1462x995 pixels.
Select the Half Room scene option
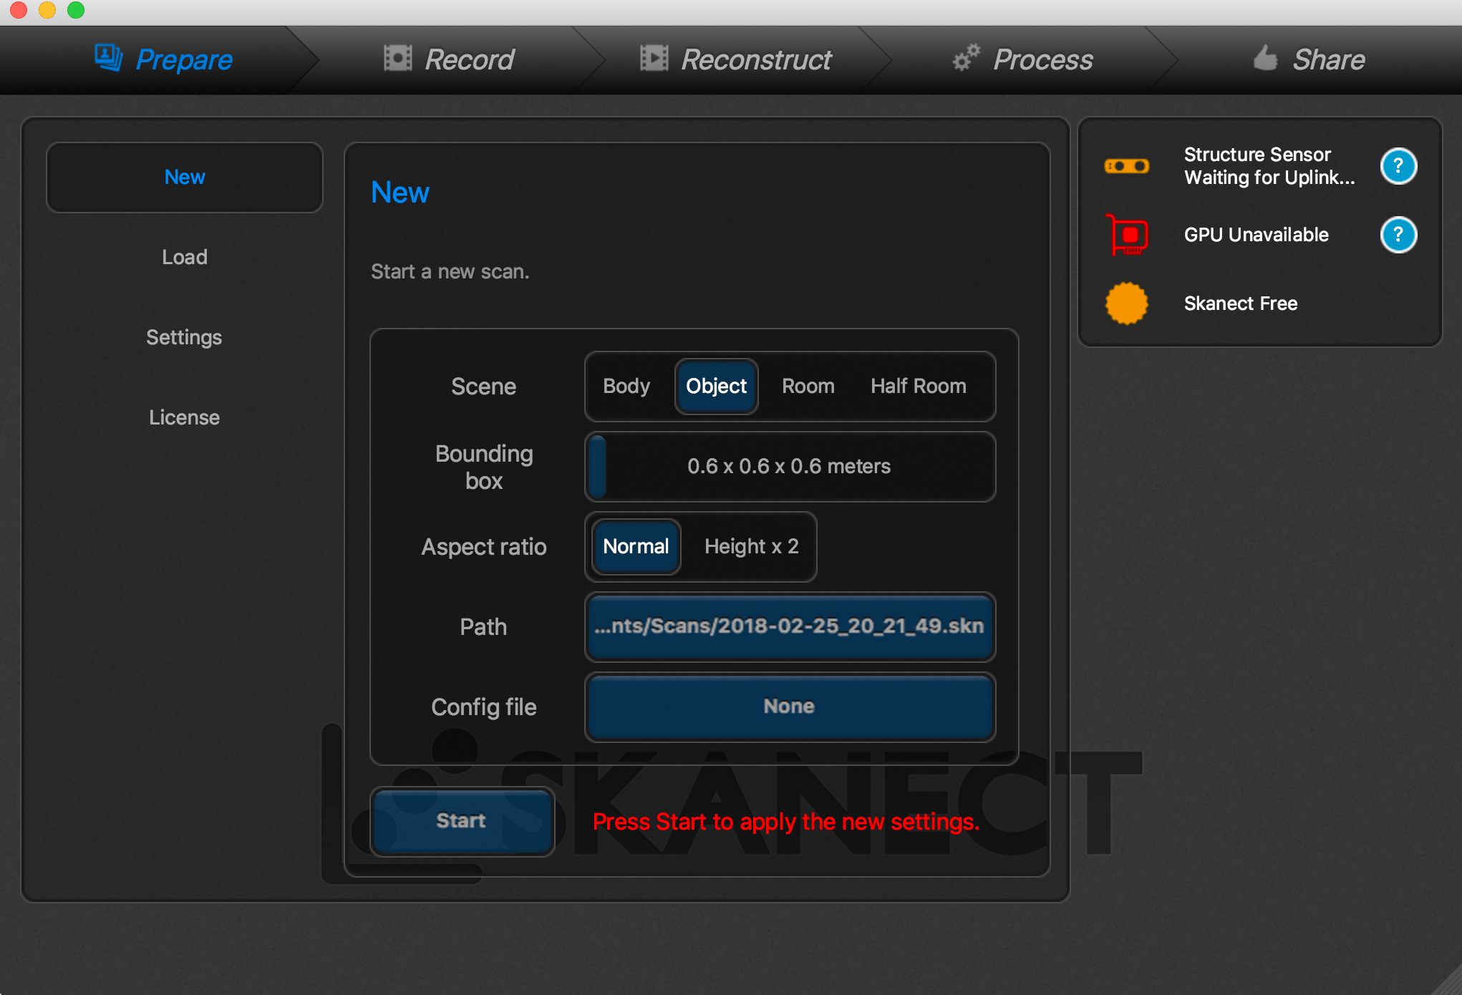(x=919, y=387)
